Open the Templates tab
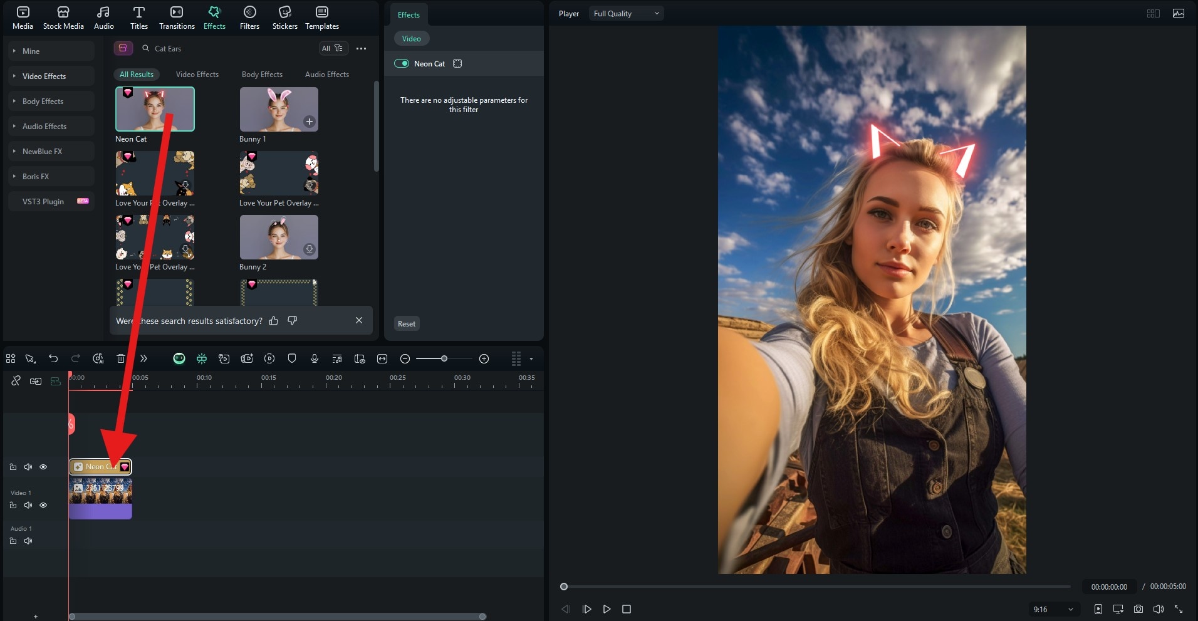 click(x=322, y=18)
